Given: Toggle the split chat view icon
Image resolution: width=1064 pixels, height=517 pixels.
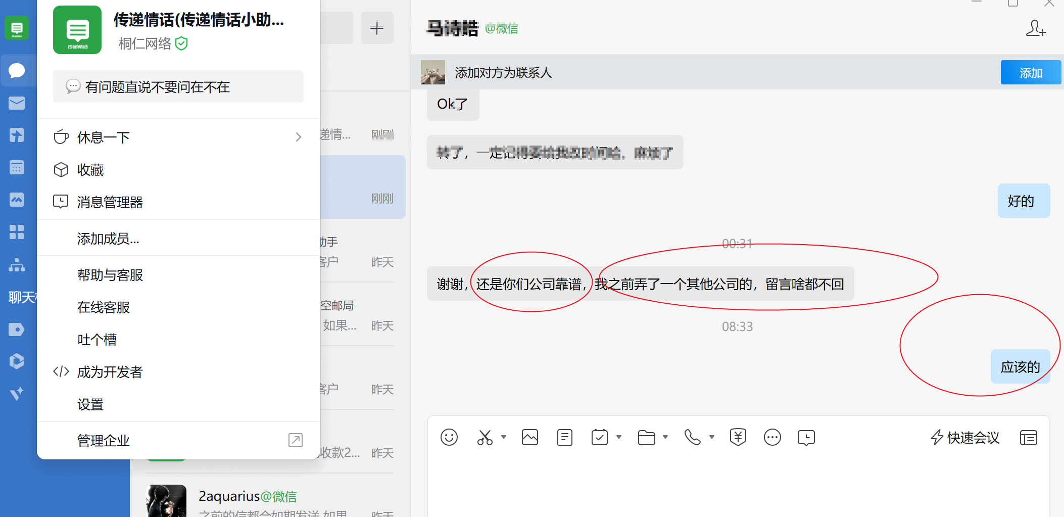Looking at the screenshot, I should click(x=1029, y=438).
